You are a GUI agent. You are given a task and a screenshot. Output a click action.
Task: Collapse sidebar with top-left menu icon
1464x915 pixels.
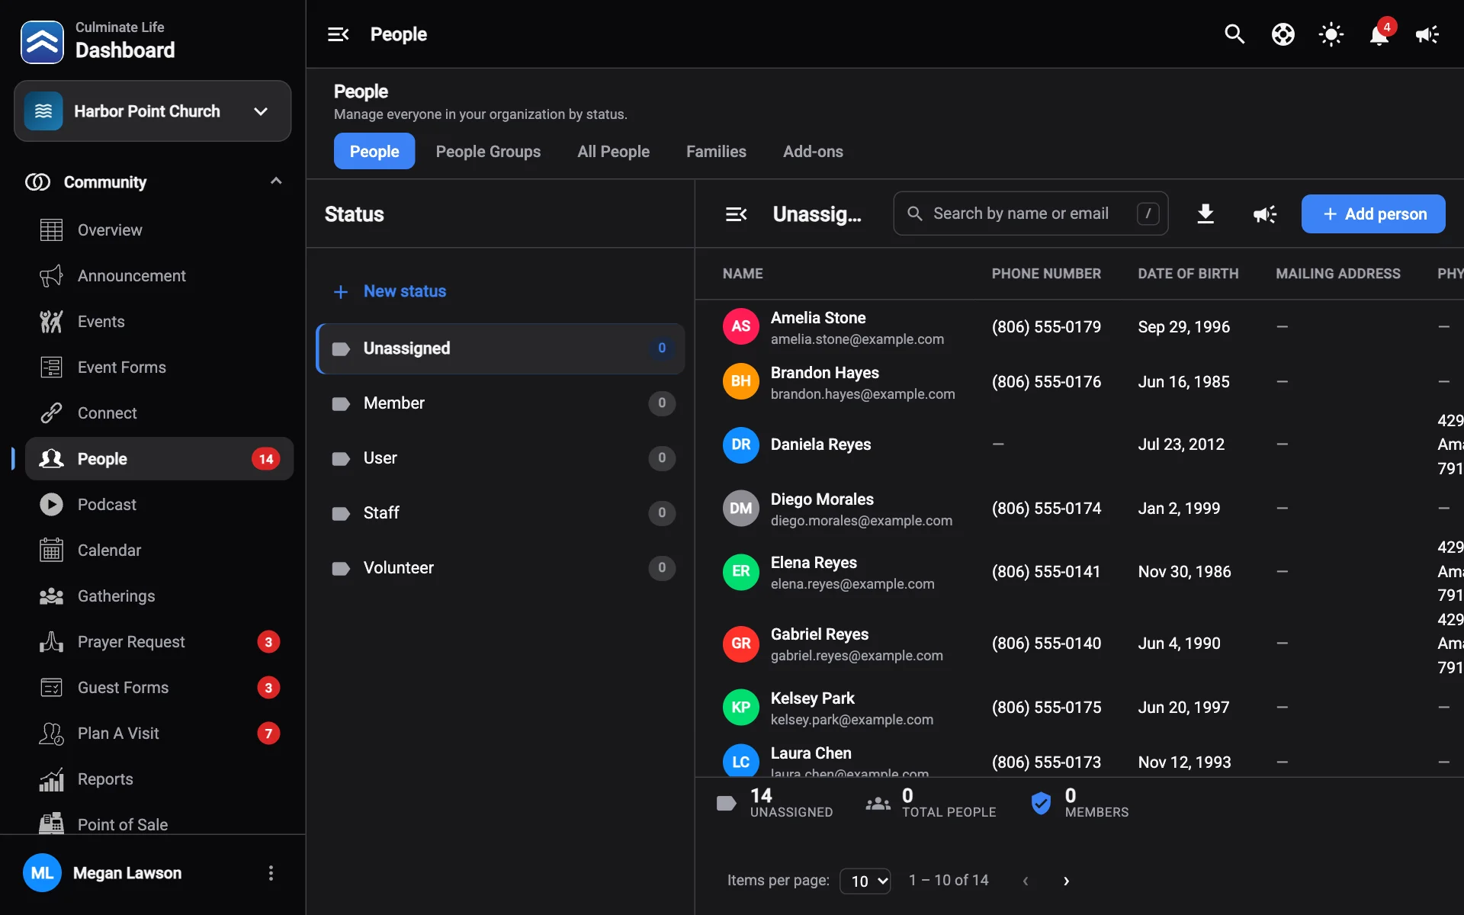coord(339,34)
